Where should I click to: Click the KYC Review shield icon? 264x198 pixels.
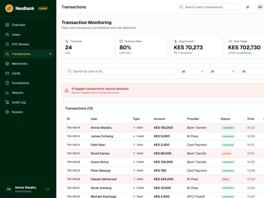(x=7, y=44)
